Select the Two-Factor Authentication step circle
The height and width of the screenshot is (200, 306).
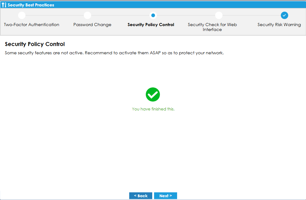[x=22, y=15]
